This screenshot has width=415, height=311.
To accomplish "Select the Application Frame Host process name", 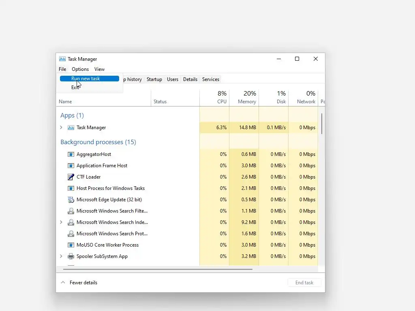I will pyautogui.click(x=102, y=166).
